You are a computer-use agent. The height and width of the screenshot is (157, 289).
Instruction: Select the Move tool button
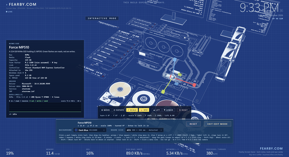coord(105,110)
